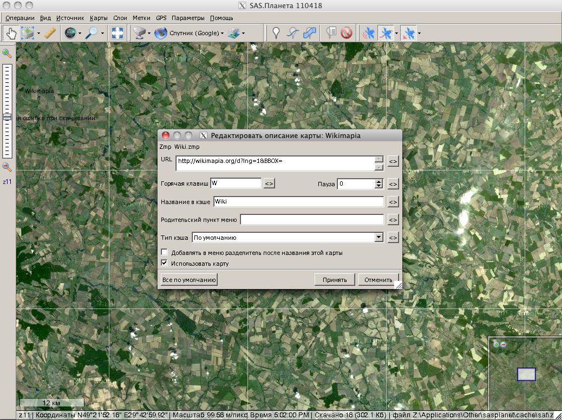Viewport: 562px width, 420px height.
Task: Open the 'Параметры' menu
Action: pyautogui.click(x=188, y=18)
